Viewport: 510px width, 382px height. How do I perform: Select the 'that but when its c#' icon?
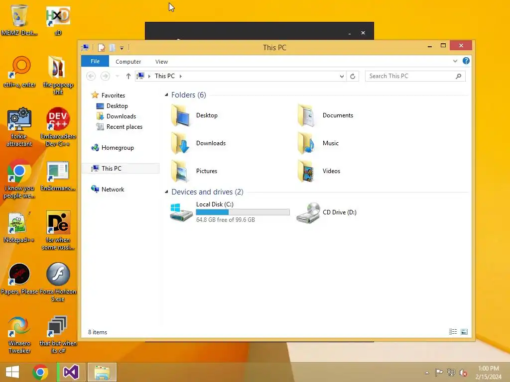pyautogui.click(x=58, y=334)
